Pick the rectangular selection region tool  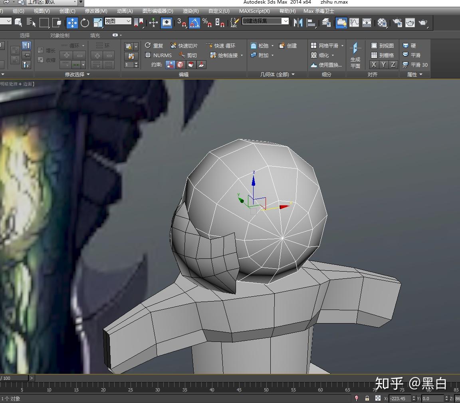point(44,23)
